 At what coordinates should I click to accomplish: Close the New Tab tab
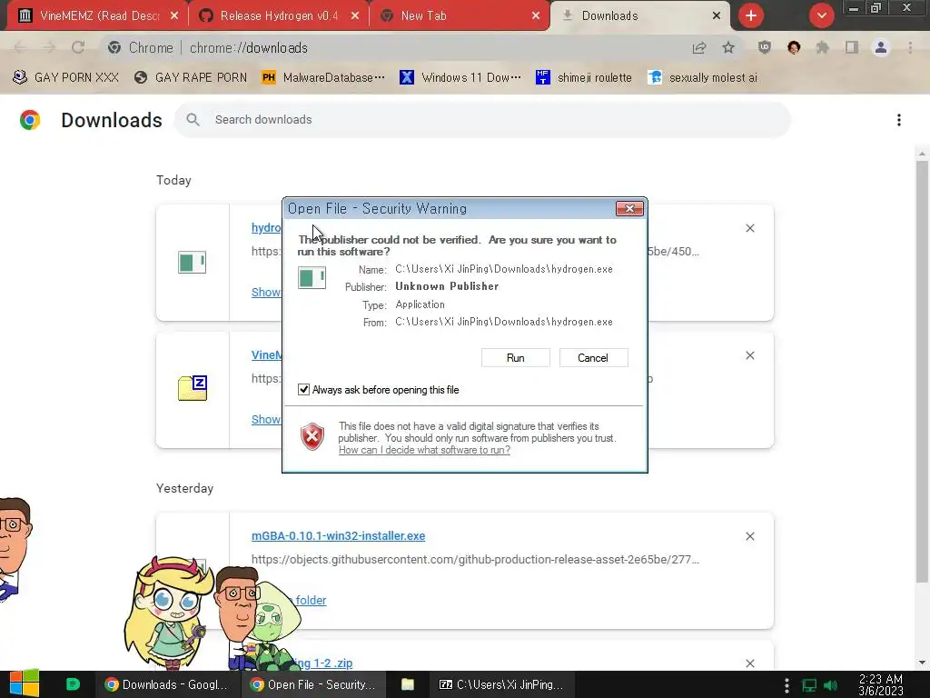pos(536,16)
